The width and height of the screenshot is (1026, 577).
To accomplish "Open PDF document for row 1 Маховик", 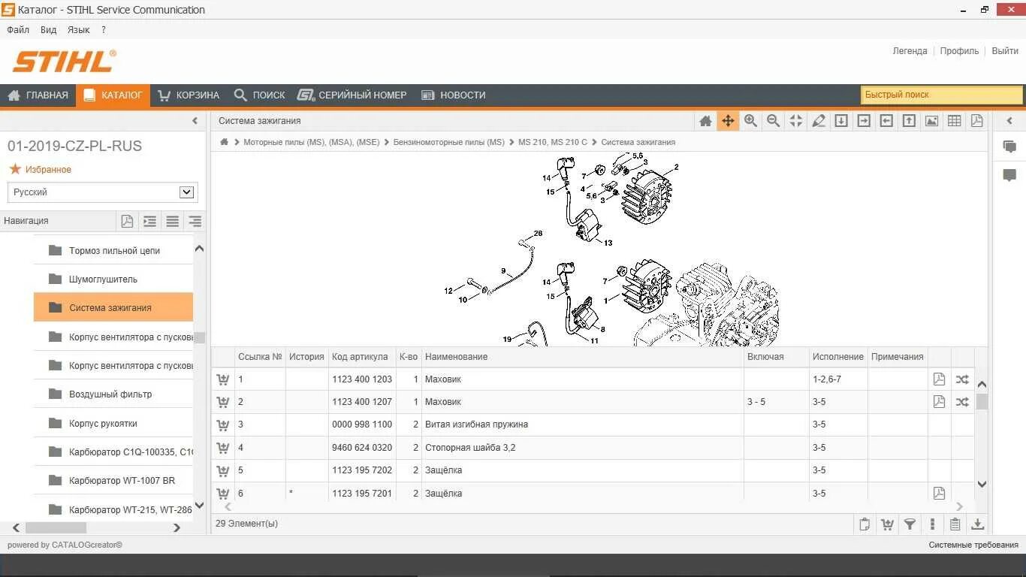I will coord(939,379).
